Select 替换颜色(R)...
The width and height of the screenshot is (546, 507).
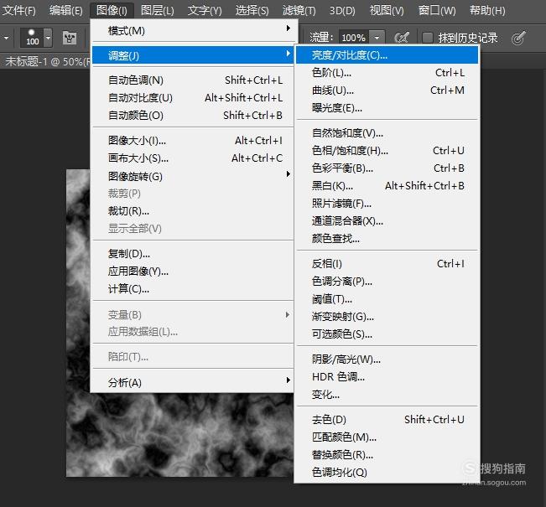pyautogui.click(x=387, y=455)
